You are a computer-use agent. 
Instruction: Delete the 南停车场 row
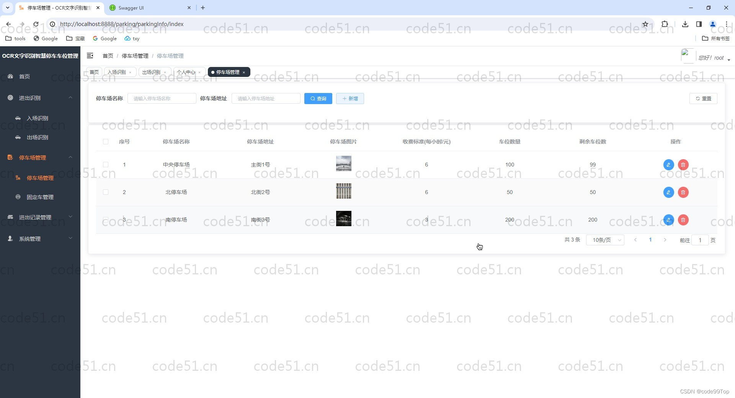683,220
